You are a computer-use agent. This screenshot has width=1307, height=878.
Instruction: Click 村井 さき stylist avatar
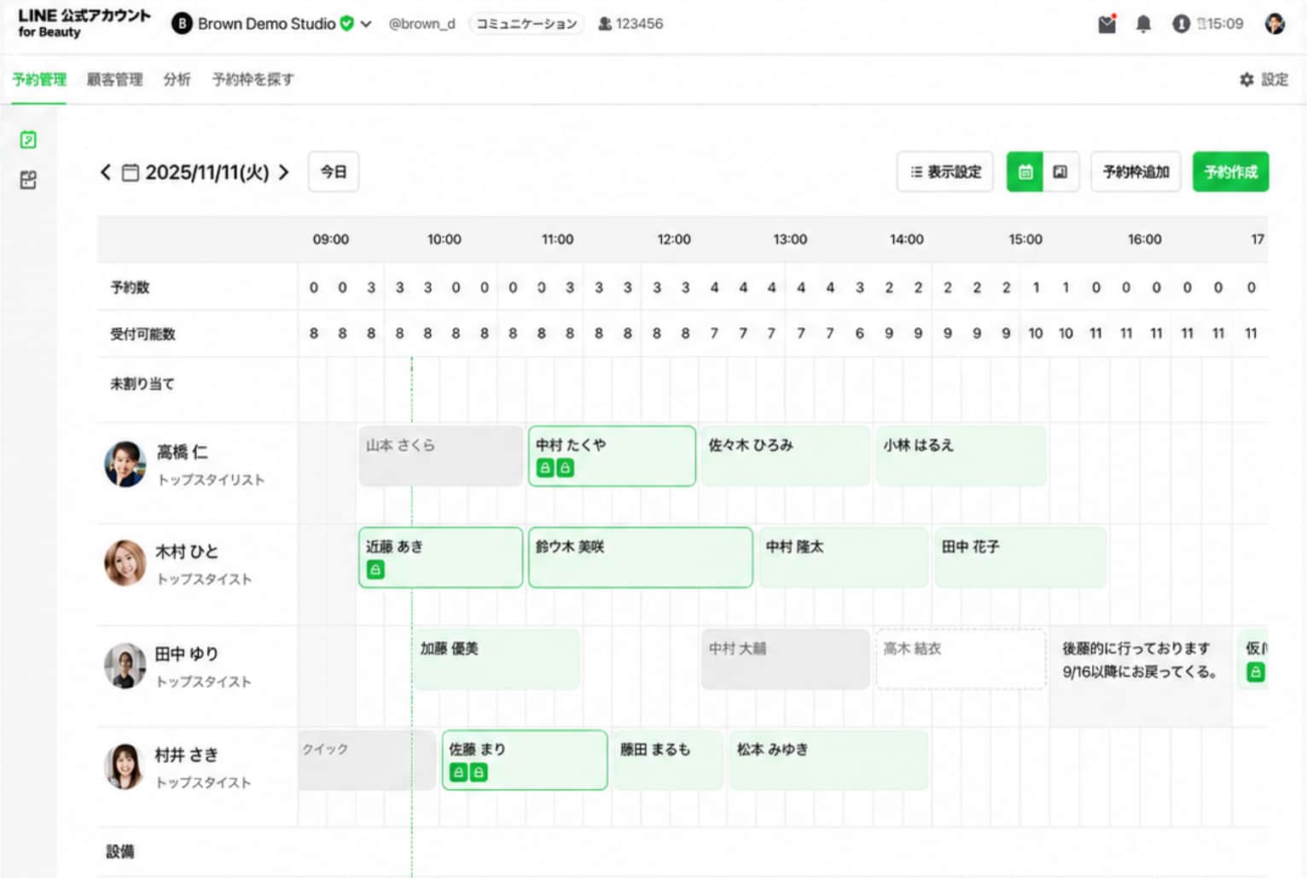(125, 766)
